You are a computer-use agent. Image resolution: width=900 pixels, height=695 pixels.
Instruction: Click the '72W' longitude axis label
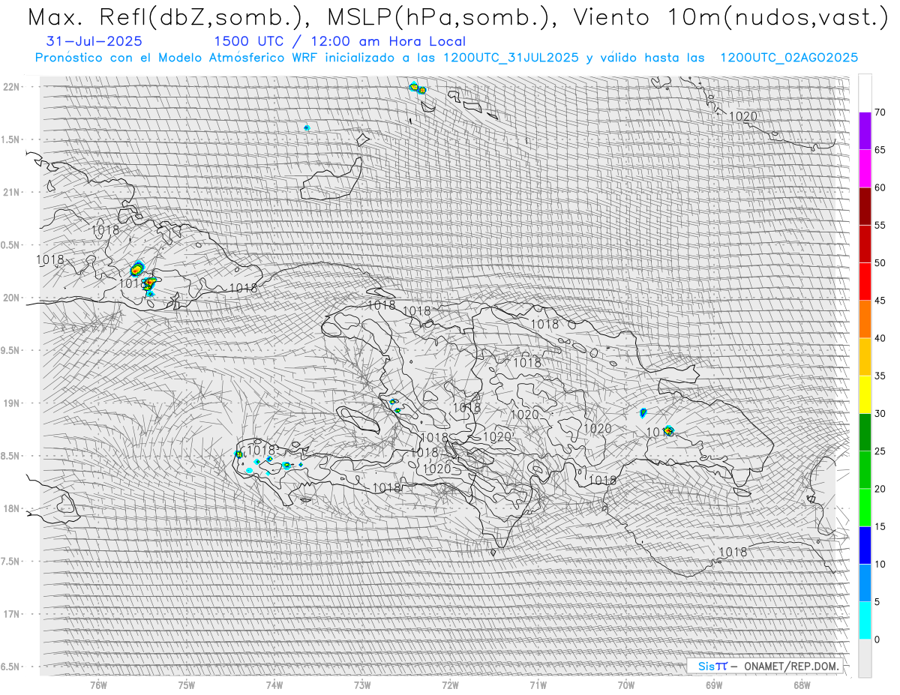click(450, 685)
